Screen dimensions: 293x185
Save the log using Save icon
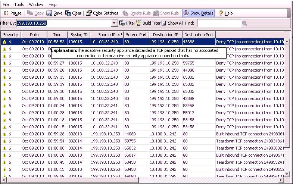pos(54,13)
